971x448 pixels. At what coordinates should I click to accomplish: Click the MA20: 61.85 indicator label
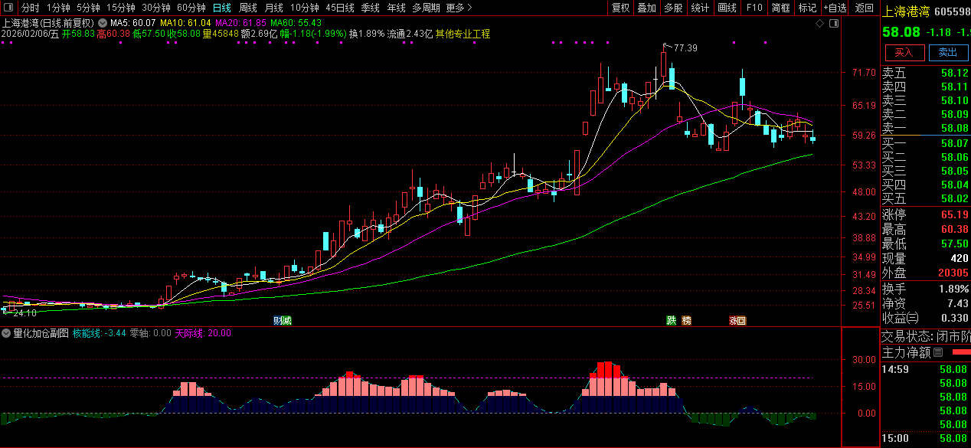(241, 24)
